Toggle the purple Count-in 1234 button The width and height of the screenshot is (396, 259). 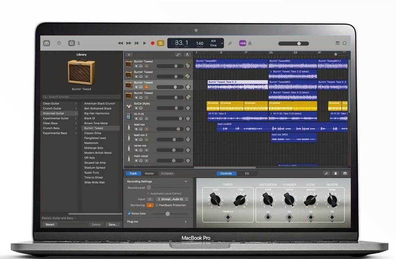coord(242,43)
